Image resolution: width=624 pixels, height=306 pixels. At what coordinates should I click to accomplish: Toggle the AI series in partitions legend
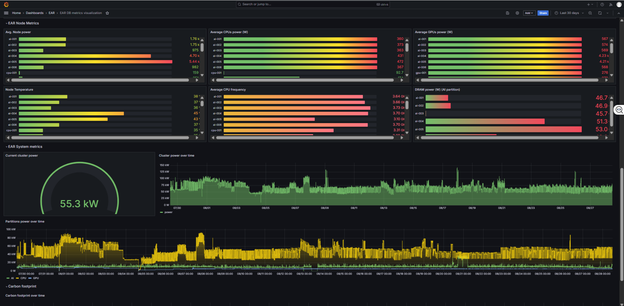click(x=10, y=278)
